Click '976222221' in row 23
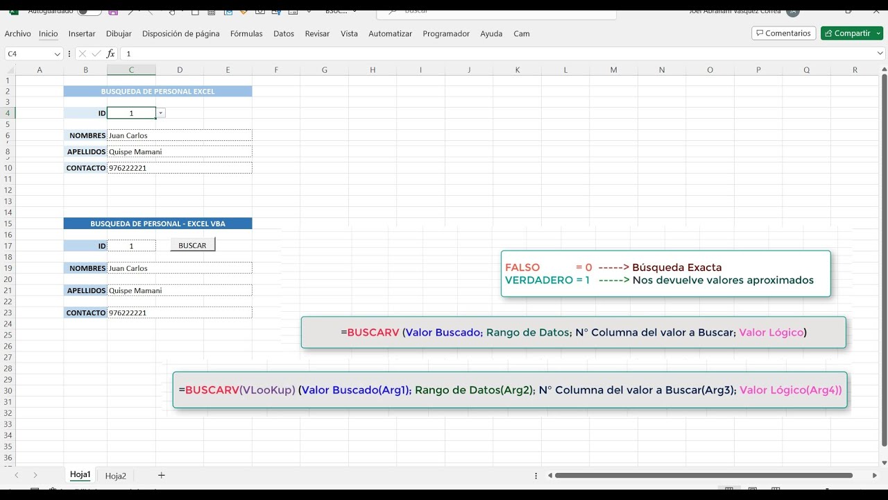This screenshot has height=500, width=888. pos(128,313)
